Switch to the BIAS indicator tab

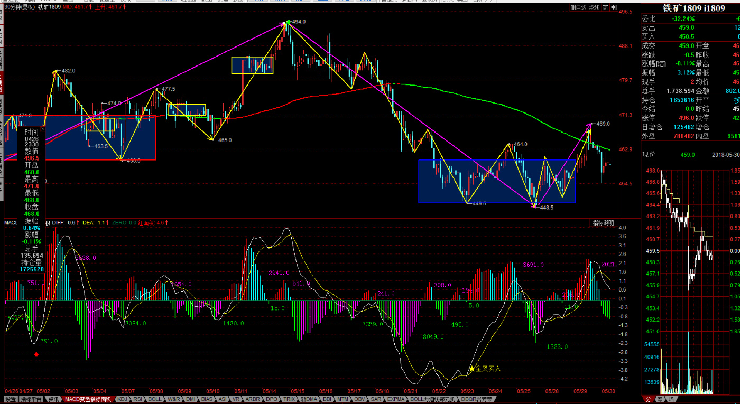click(208, 399)
